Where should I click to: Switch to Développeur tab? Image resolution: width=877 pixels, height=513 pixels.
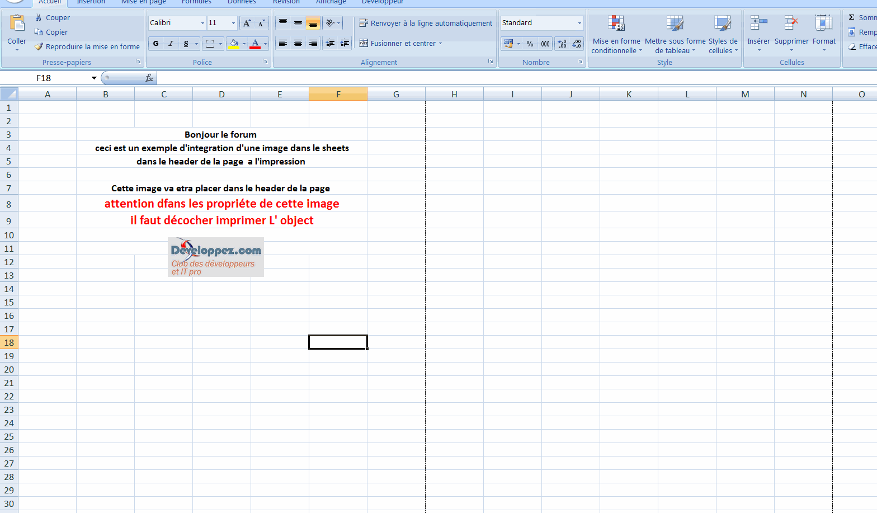click(383, 2)
